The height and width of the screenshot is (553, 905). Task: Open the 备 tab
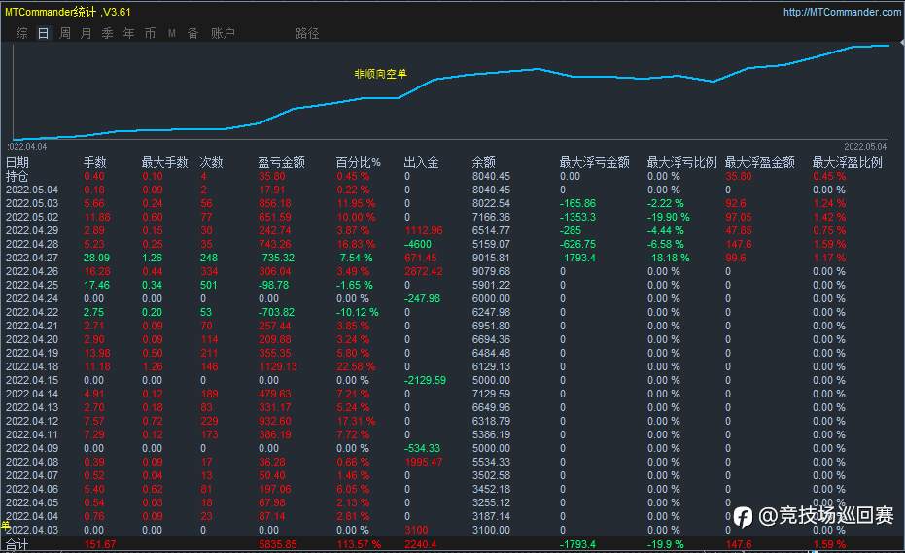point(192,33)
